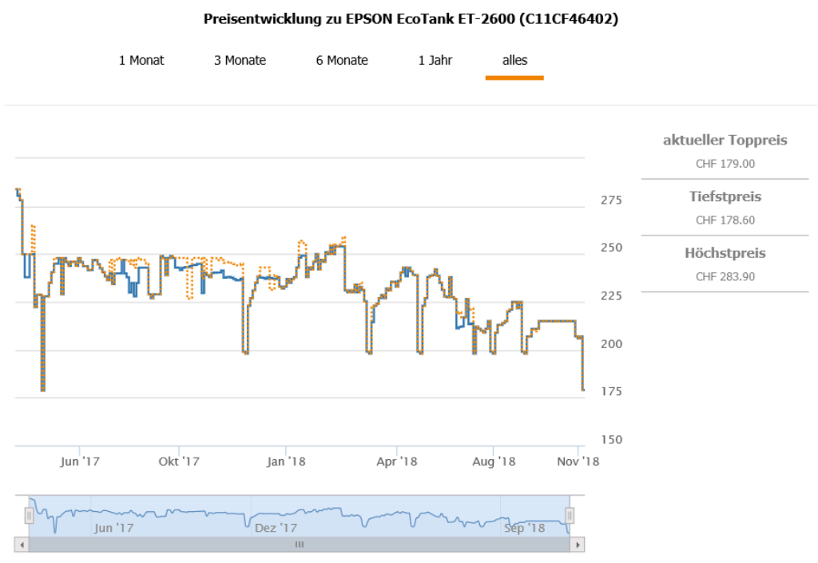Click navigator mini chart near 'Jun '17'
This screenshot has width=818, height=563.
[113, 516]
